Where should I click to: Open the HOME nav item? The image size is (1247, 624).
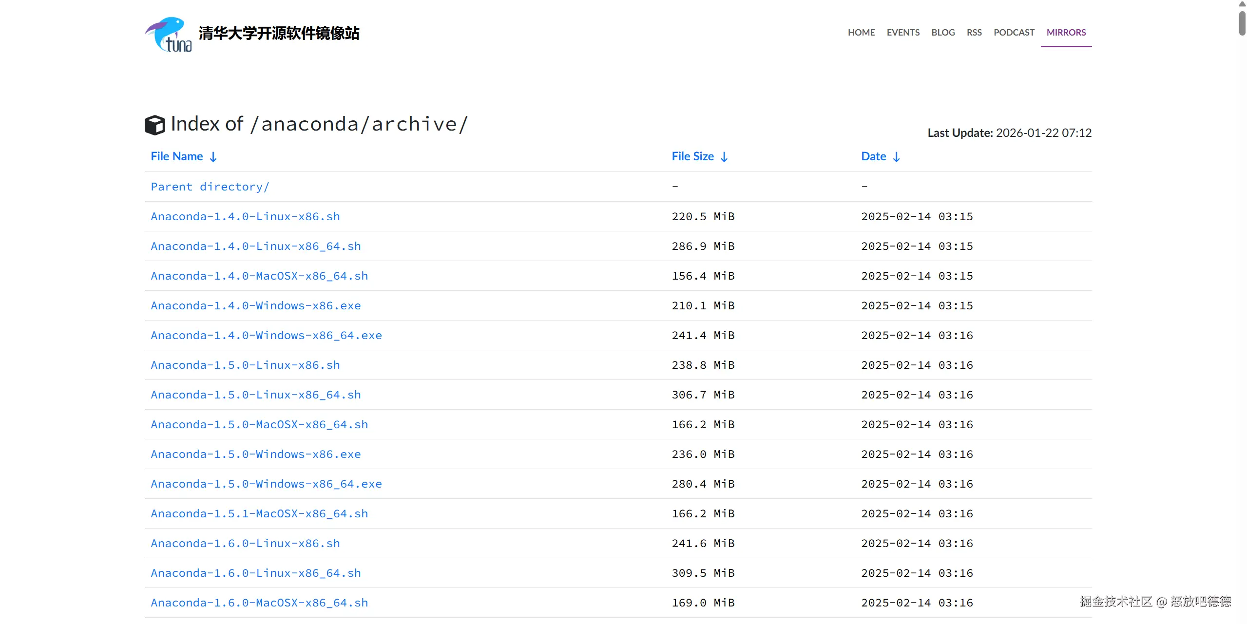click(861, 33)
